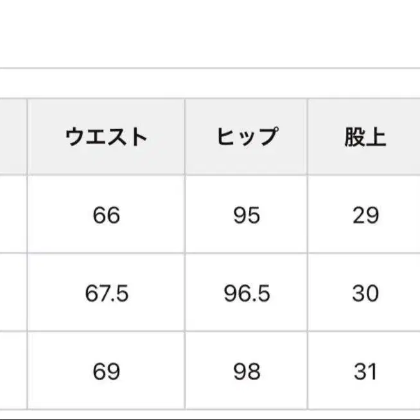Select the hip value 96.5 cell
This screenshot has width=420, height=420.
[x=247, y=293]
